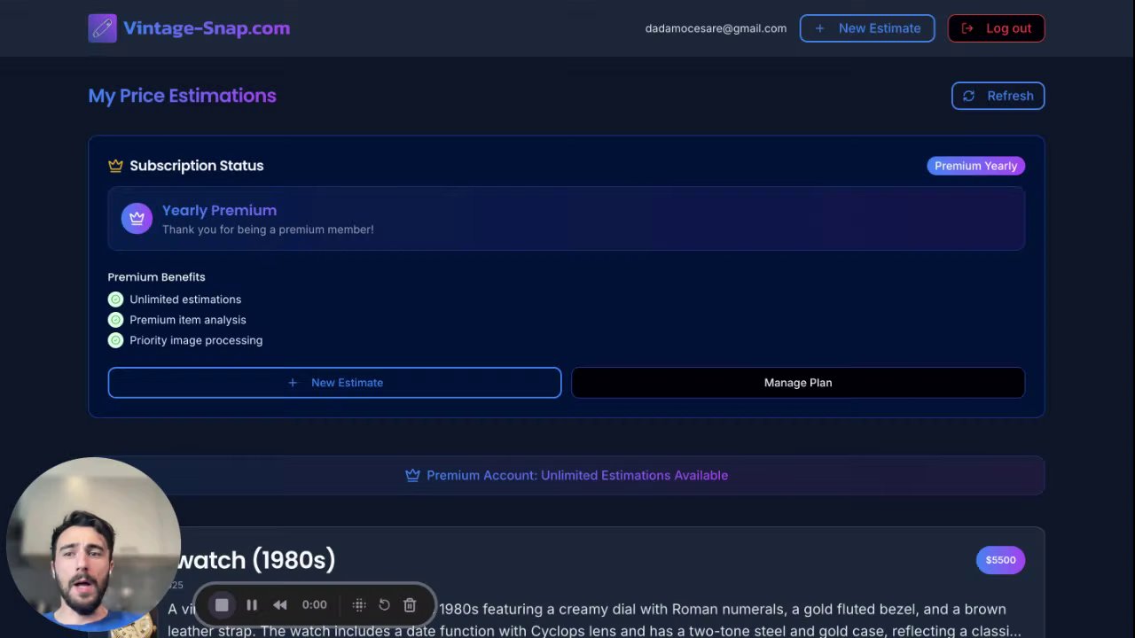The height and width of the screenshot is (638, 1135).
Task: Stop the screen recording
Action: click(222, 605)
